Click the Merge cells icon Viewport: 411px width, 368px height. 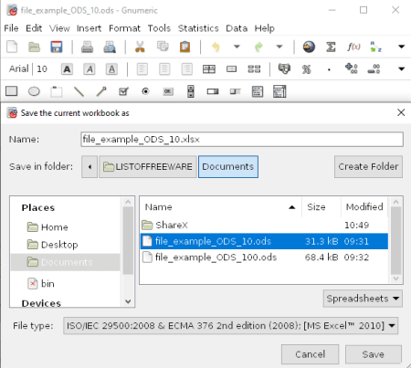click(x=231, y=69)
